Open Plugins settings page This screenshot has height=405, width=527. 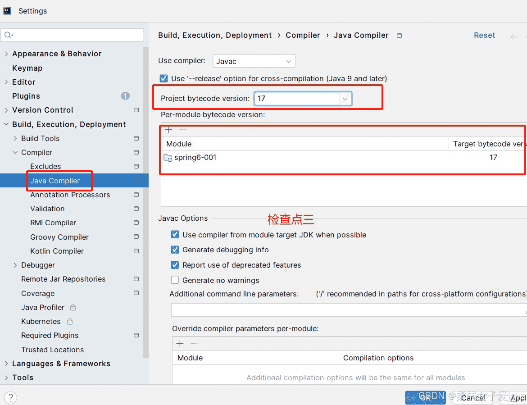tap(26, 96)
